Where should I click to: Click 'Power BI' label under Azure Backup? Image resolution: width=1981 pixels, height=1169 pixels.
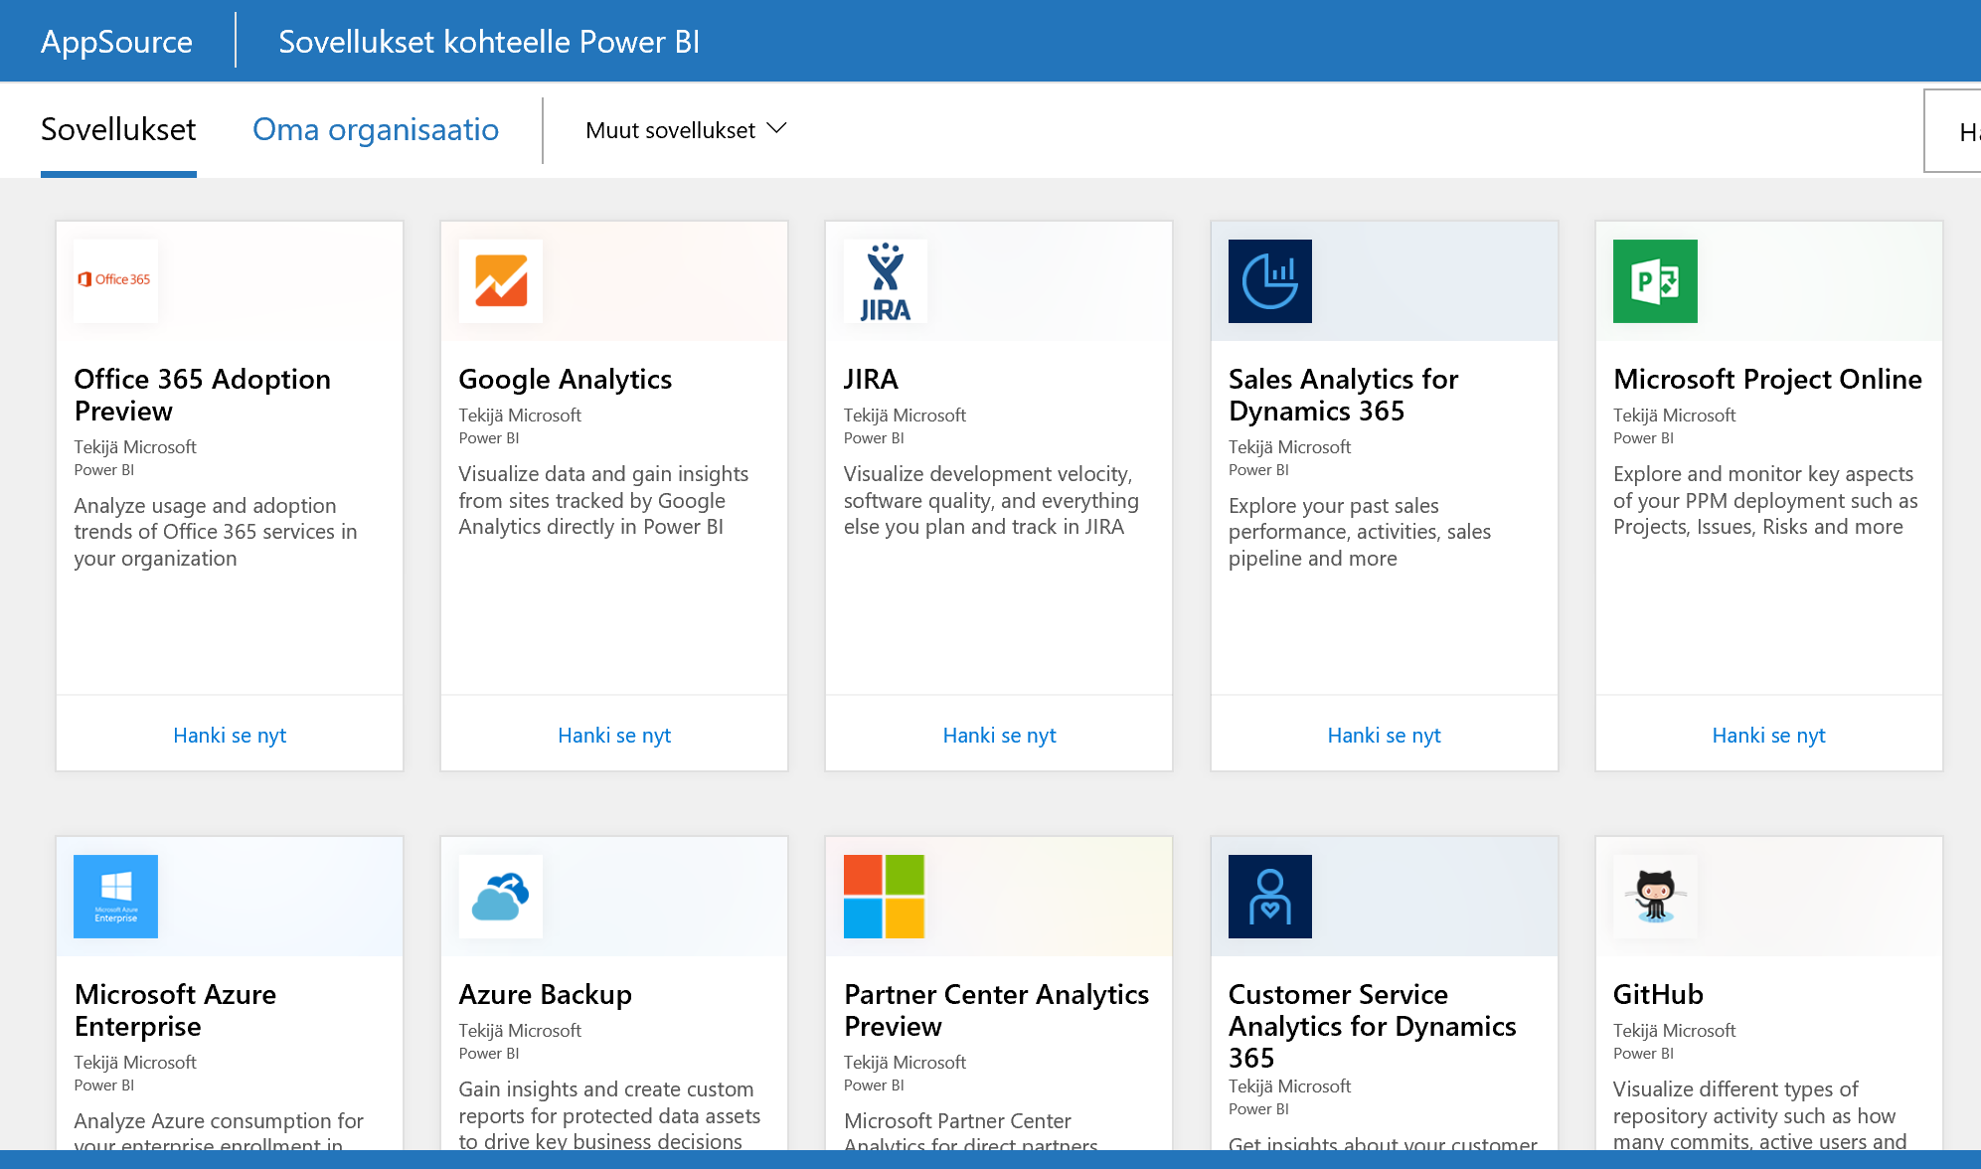(x=489, y=1053)
